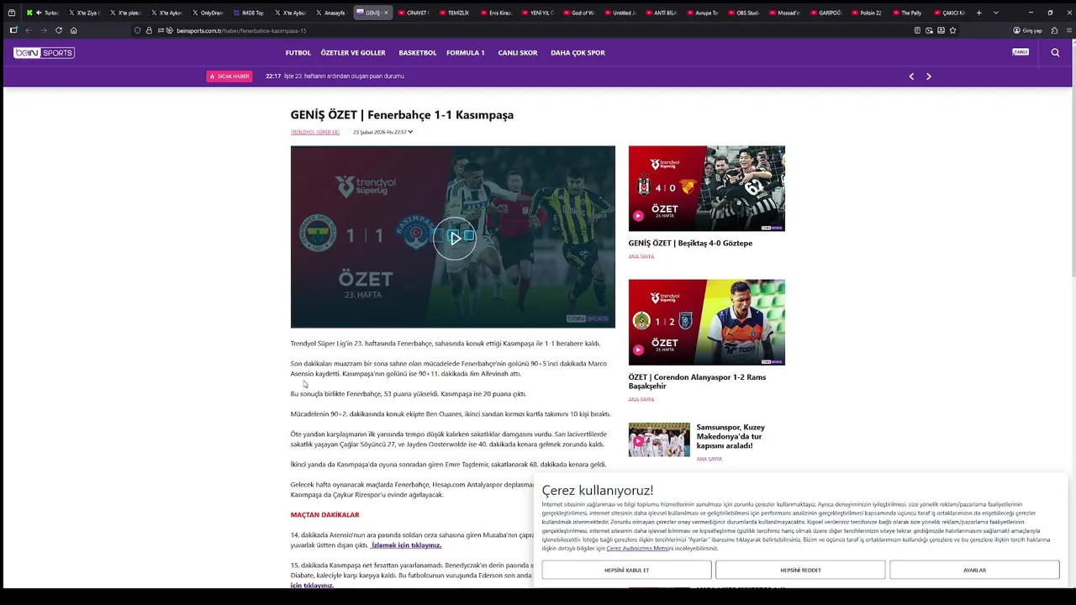Show previous hot news headline arrow
The height and width of the screenshot is (605, 1076).
pyautogui.click(x=911, y=76)
